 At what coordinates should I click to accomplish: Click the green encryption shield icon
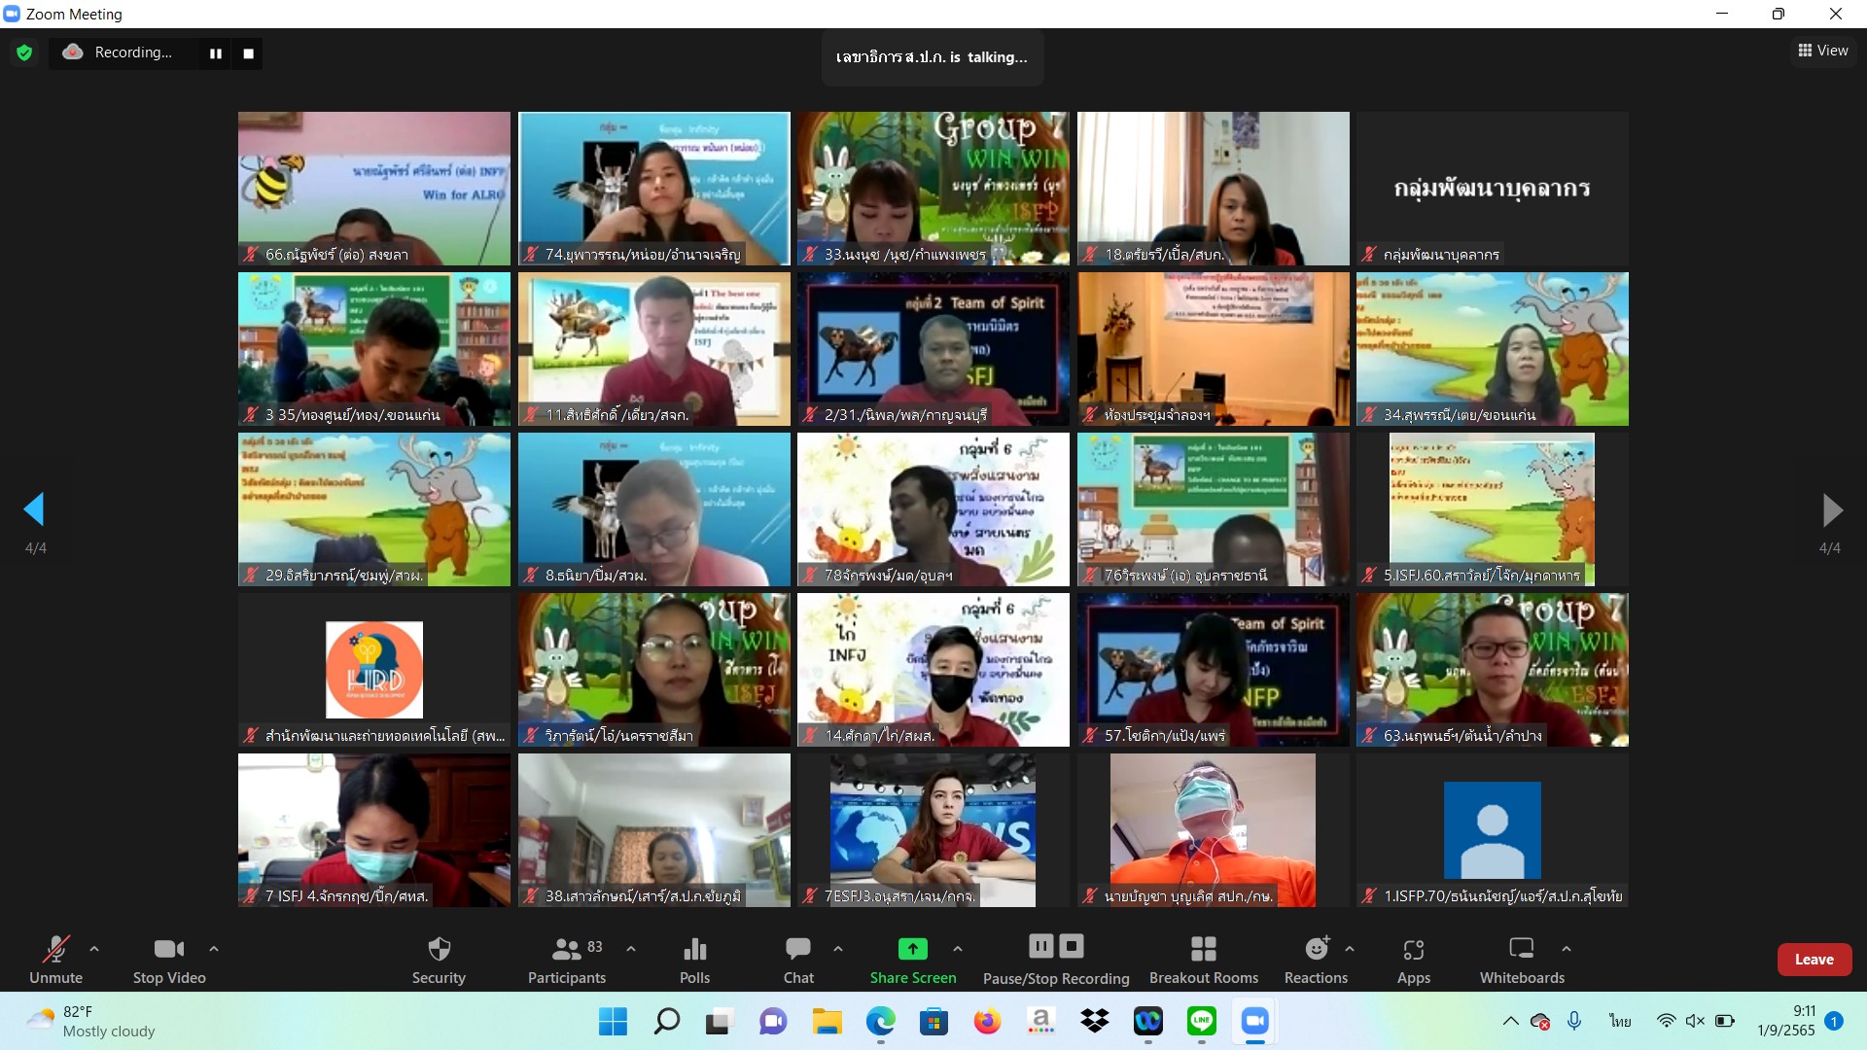[x=24, y=53]
